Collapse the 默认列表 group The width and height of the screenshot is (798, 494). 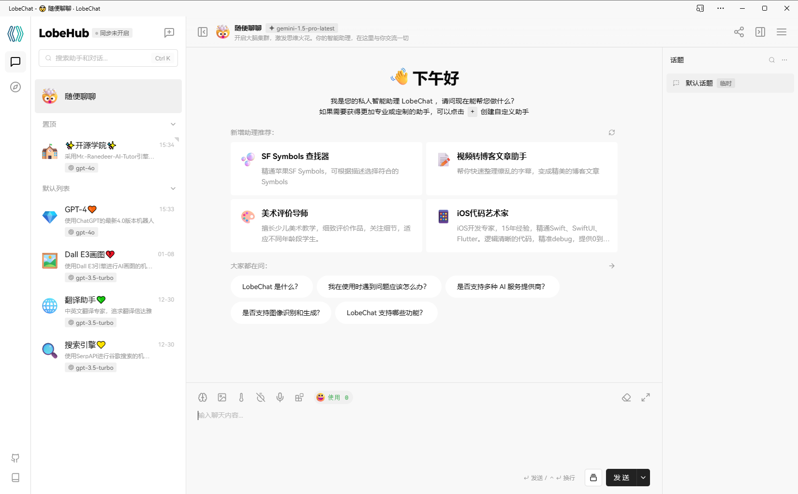pos(173,189)
